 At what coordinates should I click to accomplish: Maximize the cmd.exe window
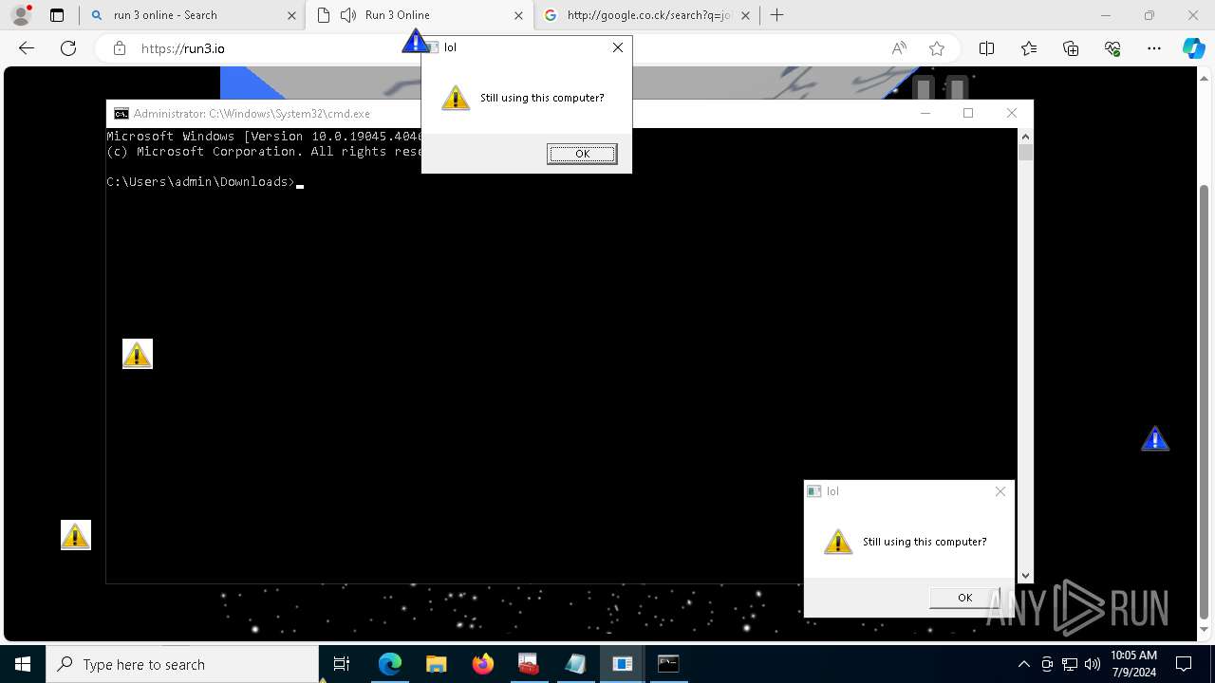click(x=968, y=113)
